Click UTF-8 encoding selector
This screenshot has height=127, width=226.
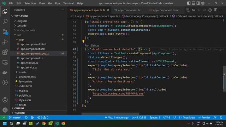167,117
